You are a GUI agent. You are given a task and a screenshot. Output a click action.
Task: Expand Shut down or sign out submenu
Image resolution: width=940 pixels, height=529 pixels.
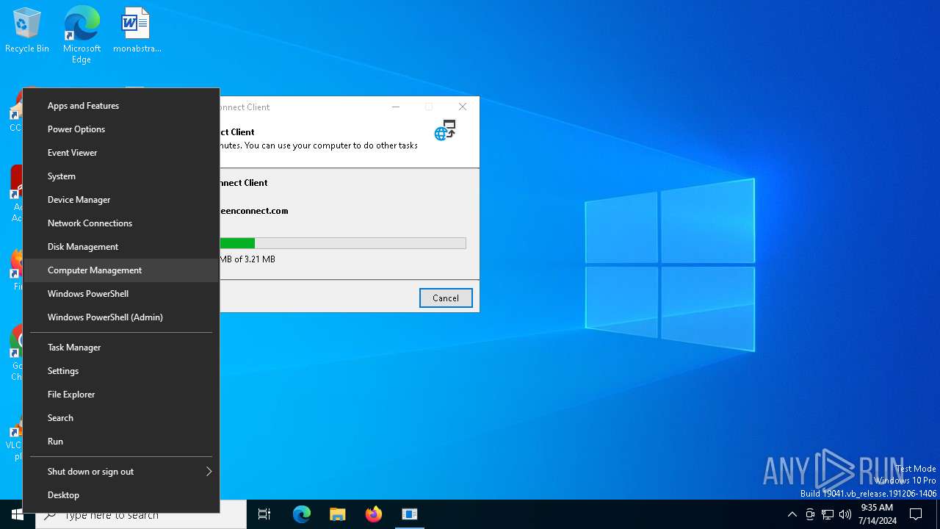pyautogui.click(x=121, y=472)
